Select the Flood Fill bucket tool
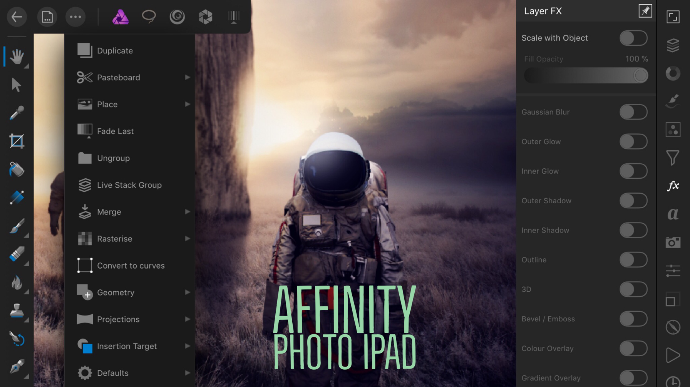 (x=17, y=169)
